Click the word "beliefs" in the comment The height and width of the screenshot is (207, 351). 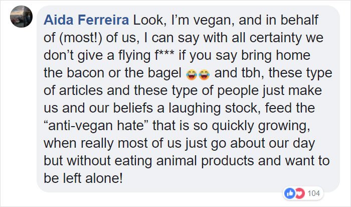click(133, 108)
